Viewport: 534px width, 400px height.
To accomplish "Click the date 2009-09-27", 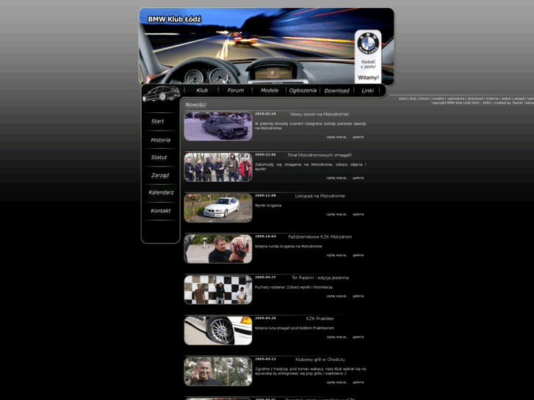I will point(265,277).
